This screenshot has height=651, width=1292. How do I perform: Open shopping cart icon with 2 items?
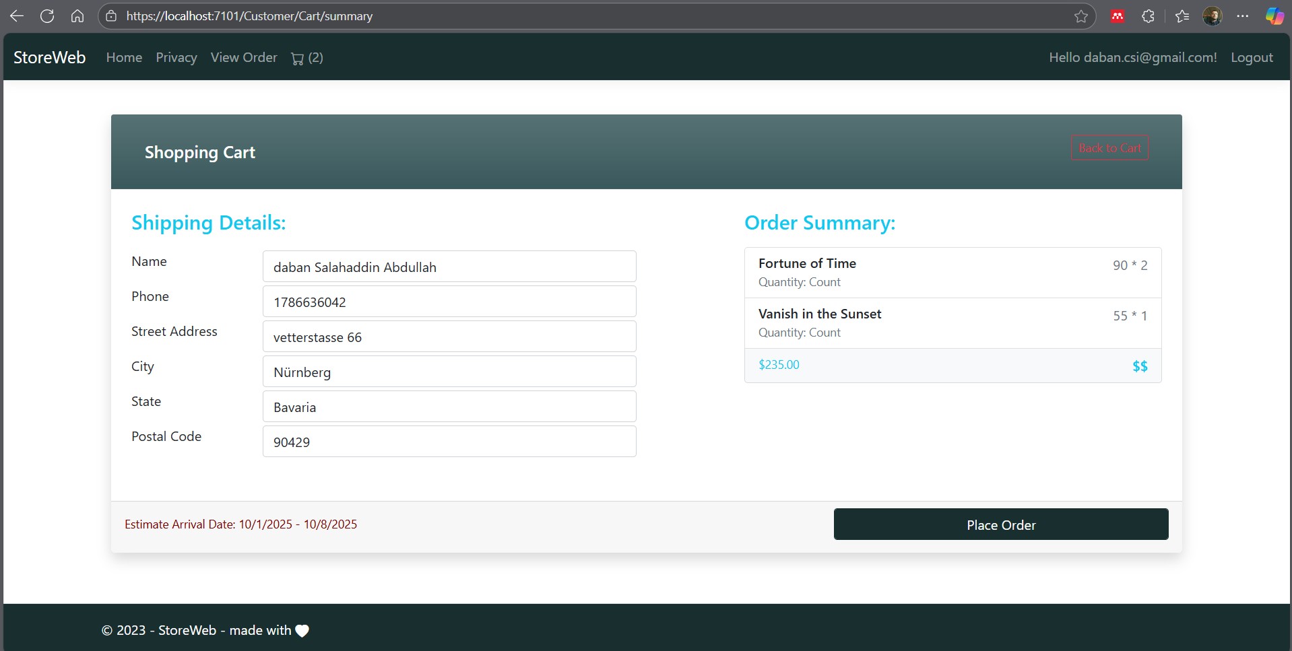(306, 58)
